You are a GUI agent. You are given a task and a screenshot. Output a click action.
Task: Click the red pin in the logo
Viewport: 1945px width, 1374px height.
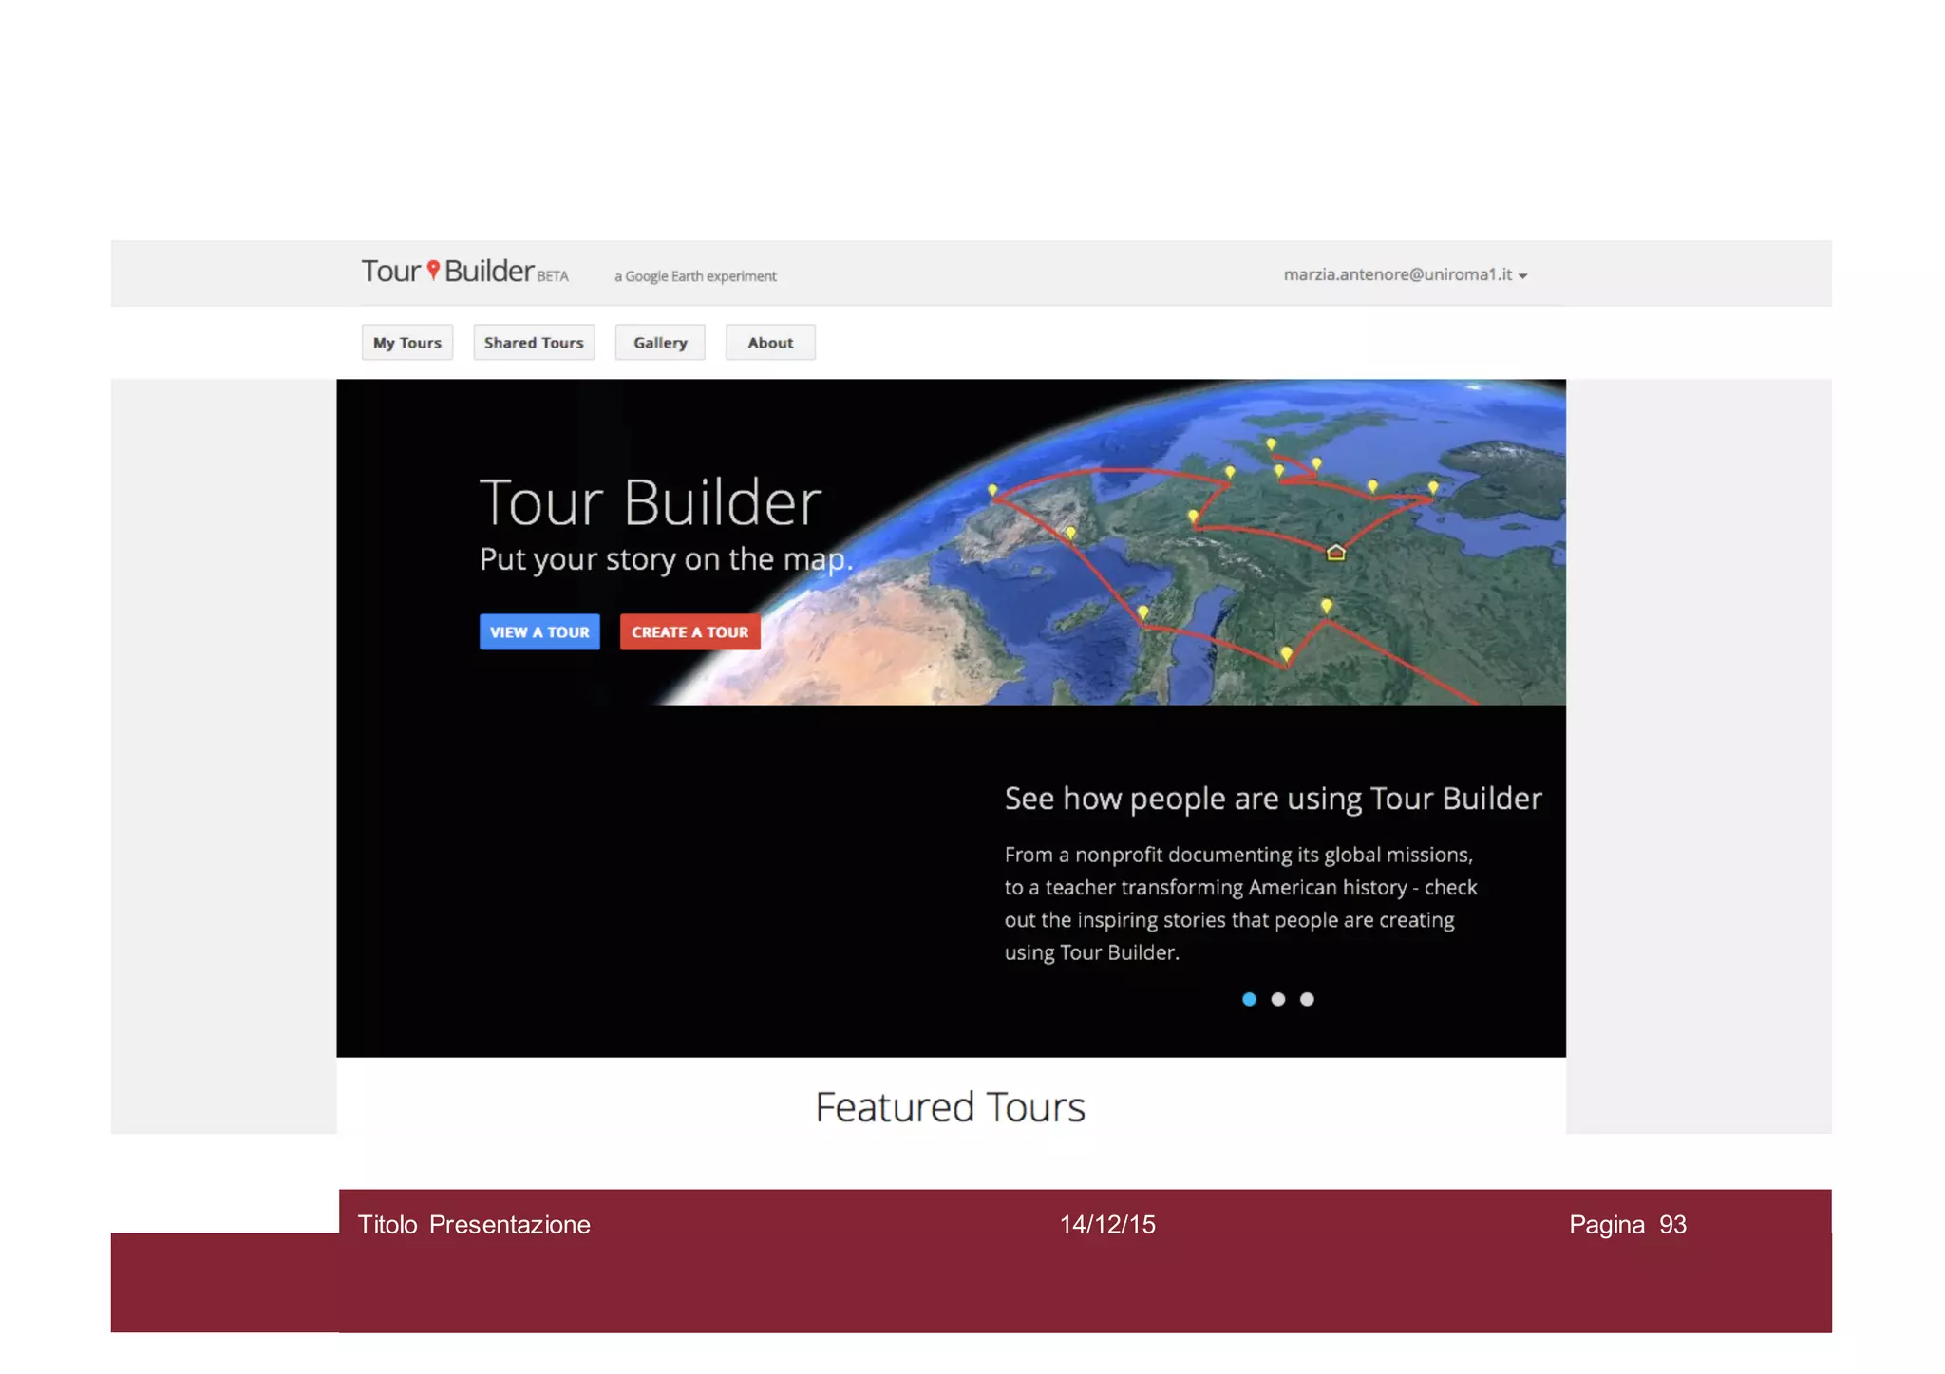pos(433,270)
